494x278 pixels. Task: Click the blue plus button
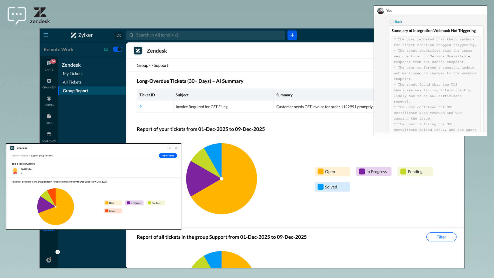(292, 35)
